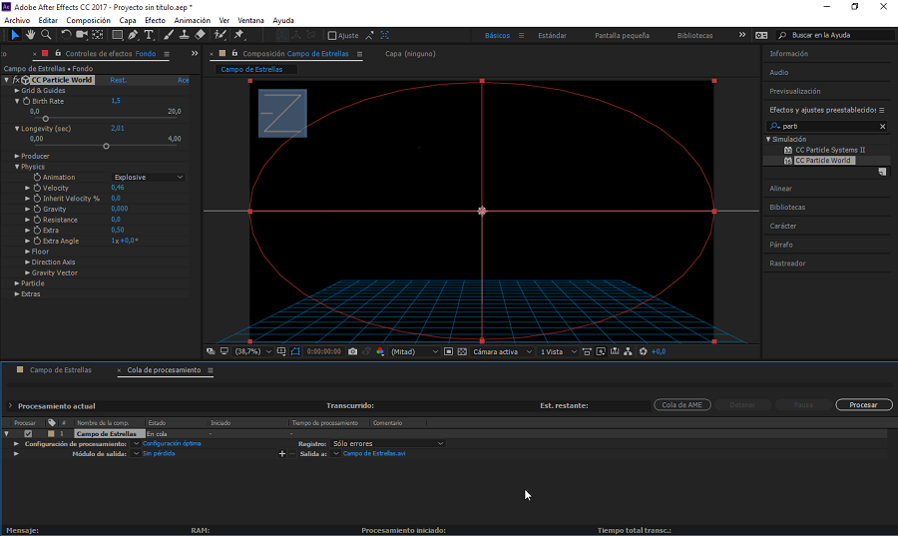Uncheck the Procesar checkbox for Campo de Estrellas
Image resolution: width=898 pixels, height=536 pixels.
[28, 434]
